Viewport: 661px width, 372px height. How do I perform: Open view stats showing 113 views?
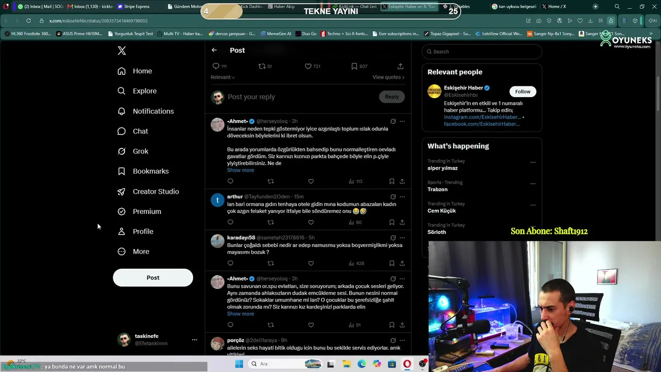[355, 181]
